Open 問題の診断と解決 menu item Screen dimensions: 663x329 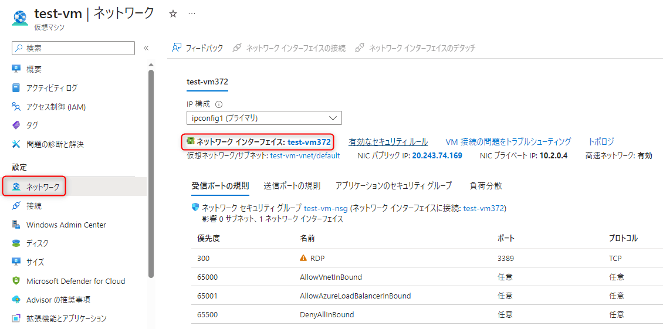pyautogui.click(x=55, y=144)
